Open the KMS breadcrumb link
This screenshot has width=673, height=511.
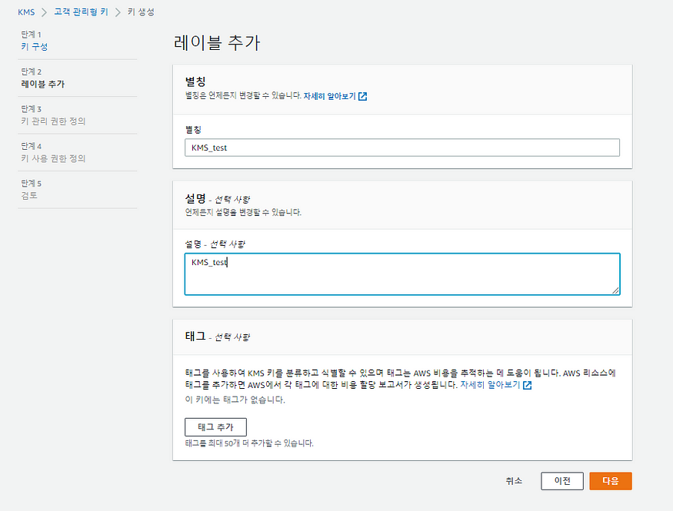26,12
